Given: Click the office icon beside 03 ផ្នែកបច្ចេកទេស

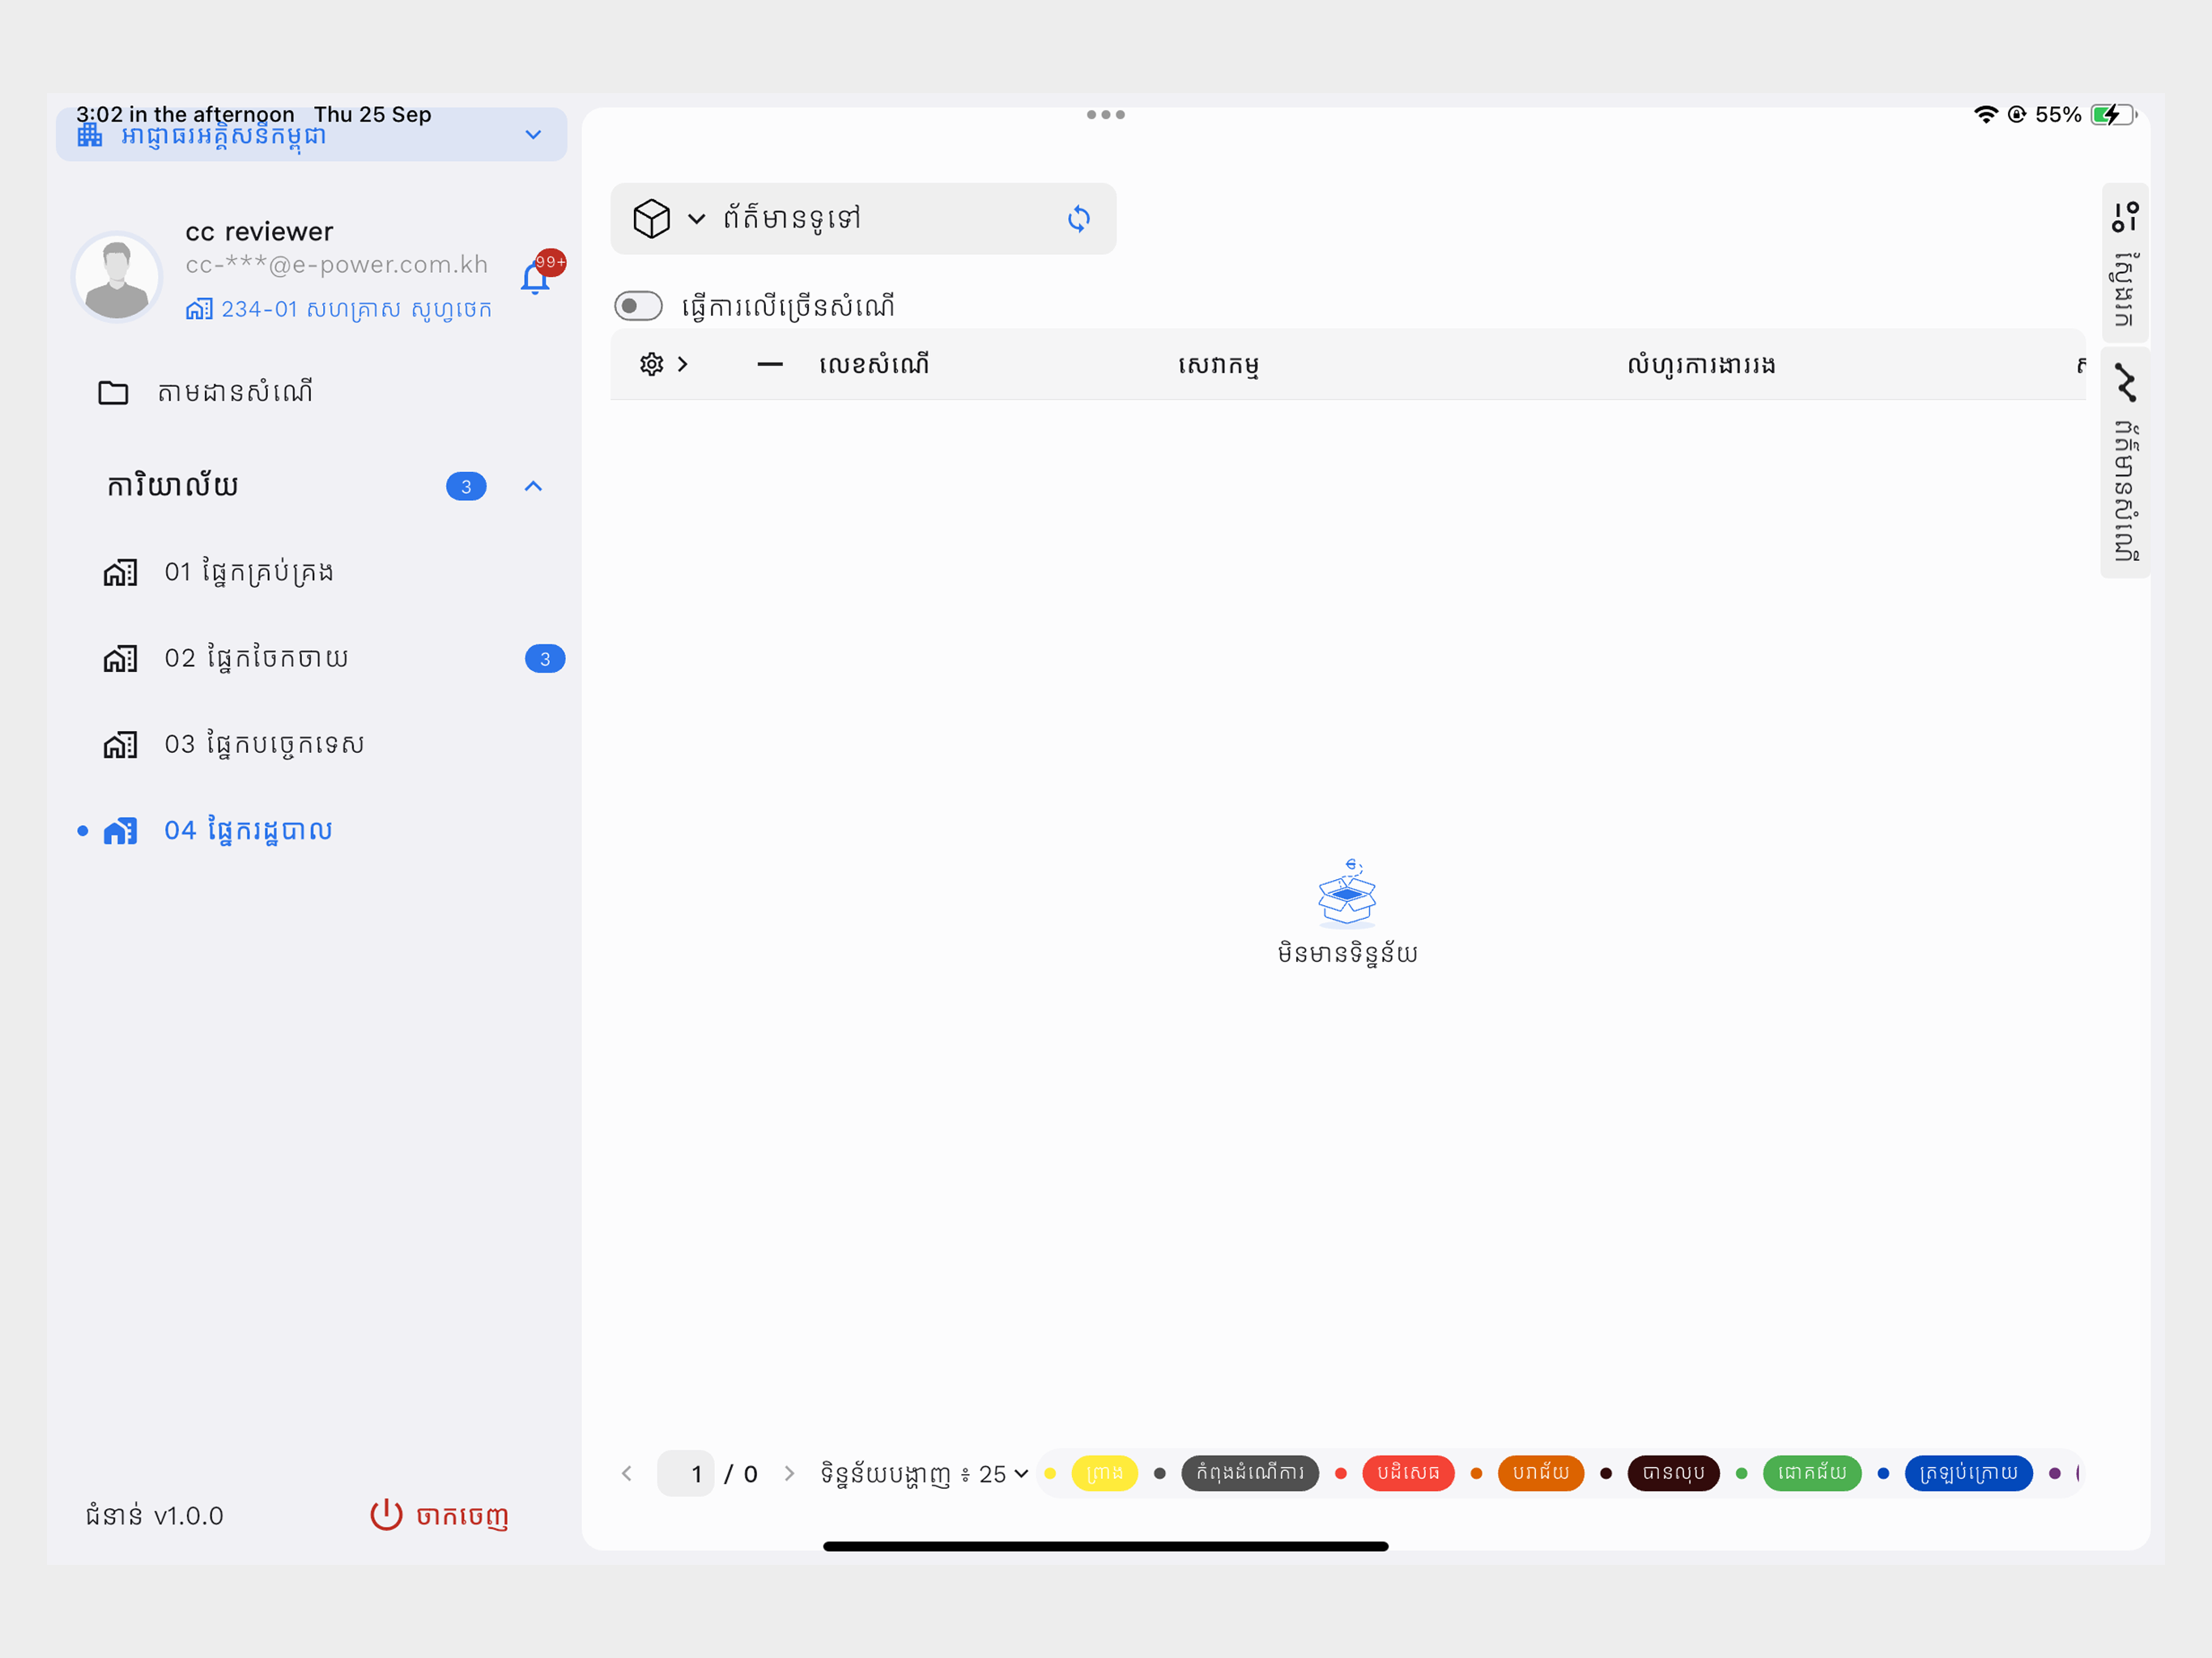Looking at the screenshot, I should pos(120,745).
